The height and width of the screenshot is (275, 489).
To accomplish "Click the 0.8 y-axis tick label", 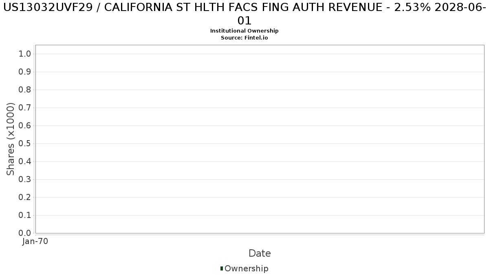I will click(x=25, y=90).
